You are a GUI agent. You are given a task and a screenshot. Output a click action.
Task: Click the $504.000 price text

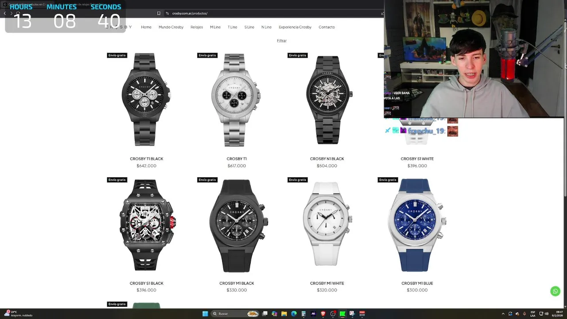[x=327, y=166]
